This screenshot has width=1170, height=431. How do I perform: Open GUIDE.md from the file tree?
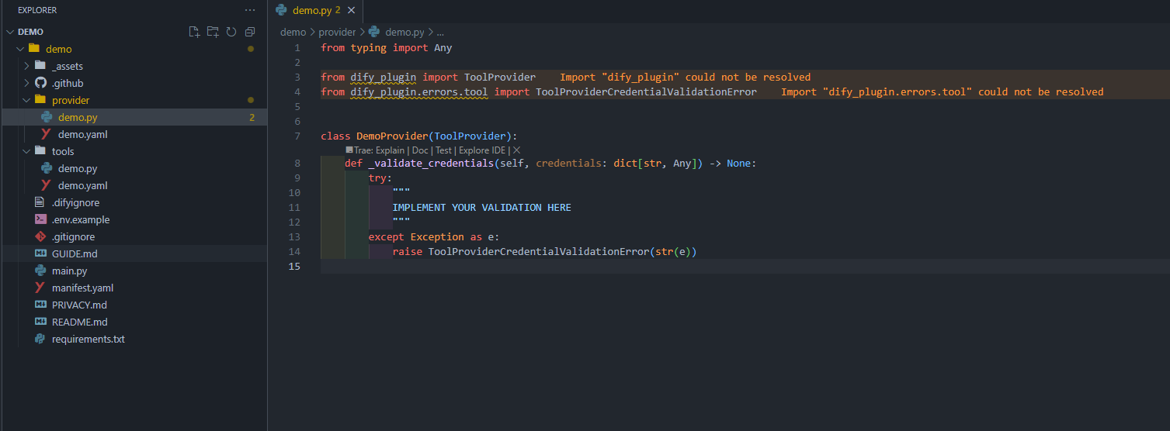[75, 253]
